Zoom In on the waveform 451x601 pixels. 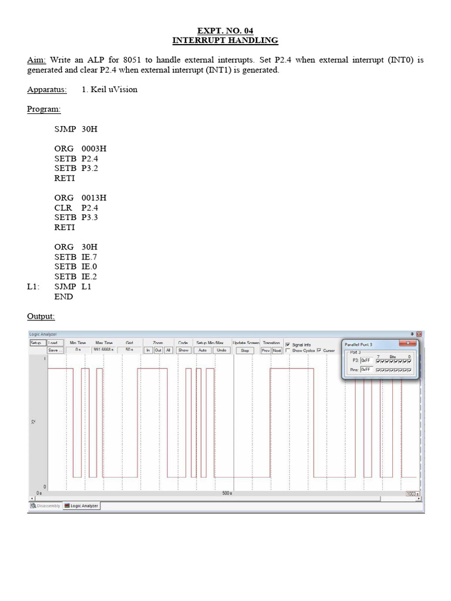coord(148,350)
